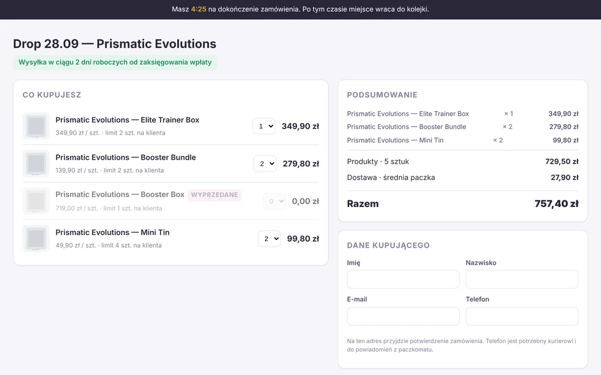Click the Razem total '757,40 zł'
Viewport: 601px width, 375px height.
coord(557,203)
